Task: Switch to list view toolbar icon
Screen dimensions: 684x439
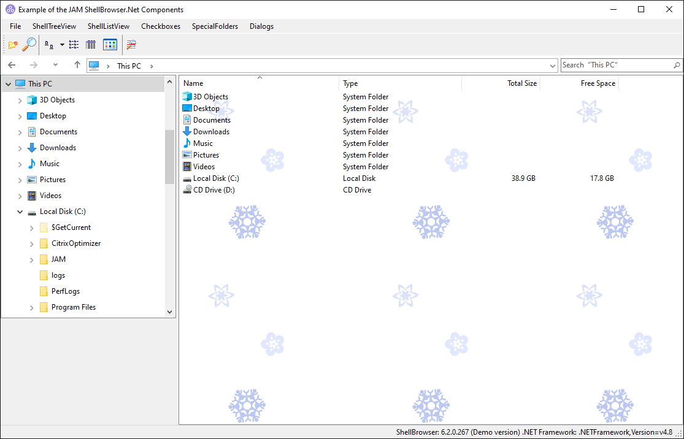Action: point(74,45)
